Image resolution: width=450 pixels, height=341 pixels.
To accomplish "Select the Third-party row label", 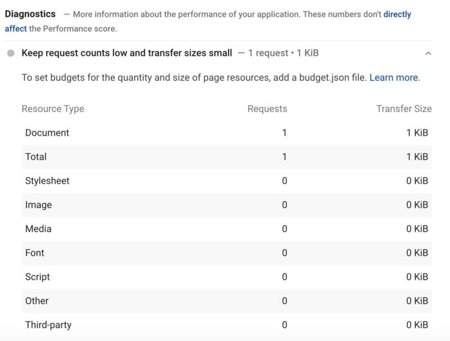I will tap(48, 325).
